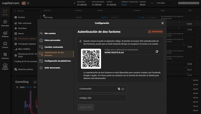Open Subir documento tab
This screenshot has width=201, height=114.
coord(56,68)
